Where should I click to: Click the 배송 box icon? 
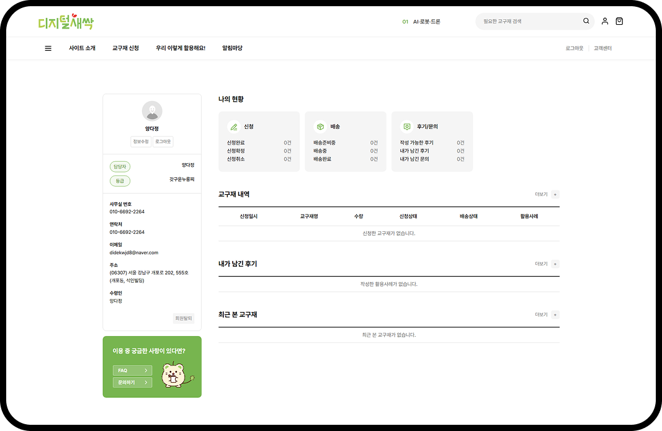pos(320,127)
